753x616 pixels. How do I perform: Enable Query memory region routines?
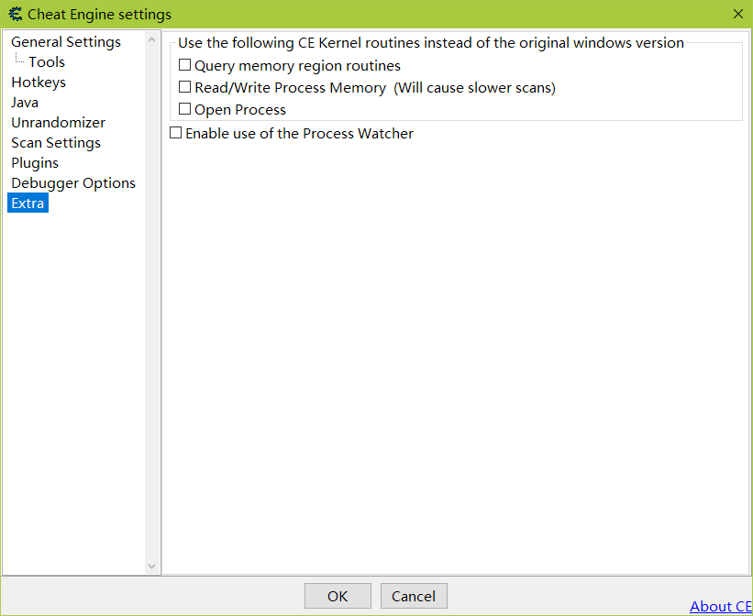[185, 66]
